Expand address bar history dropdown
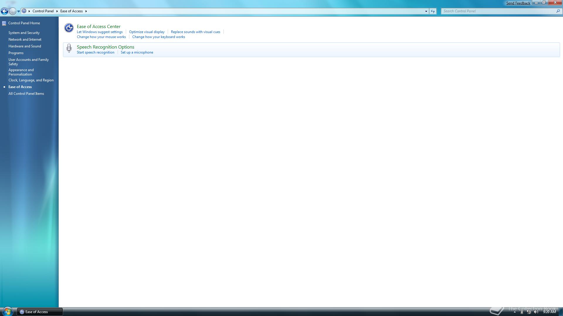 pyautogui.click(x=426, y=11)
